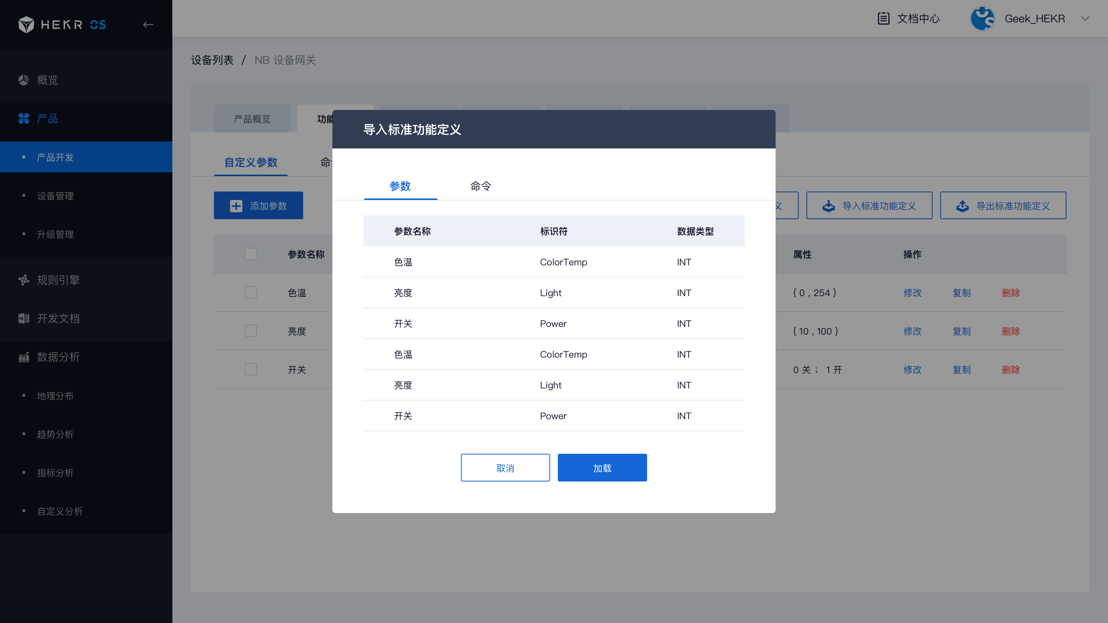Select the Power 开关 row in dialog
The width and height of the screenshot is (1108, 623).
[553, 323]
